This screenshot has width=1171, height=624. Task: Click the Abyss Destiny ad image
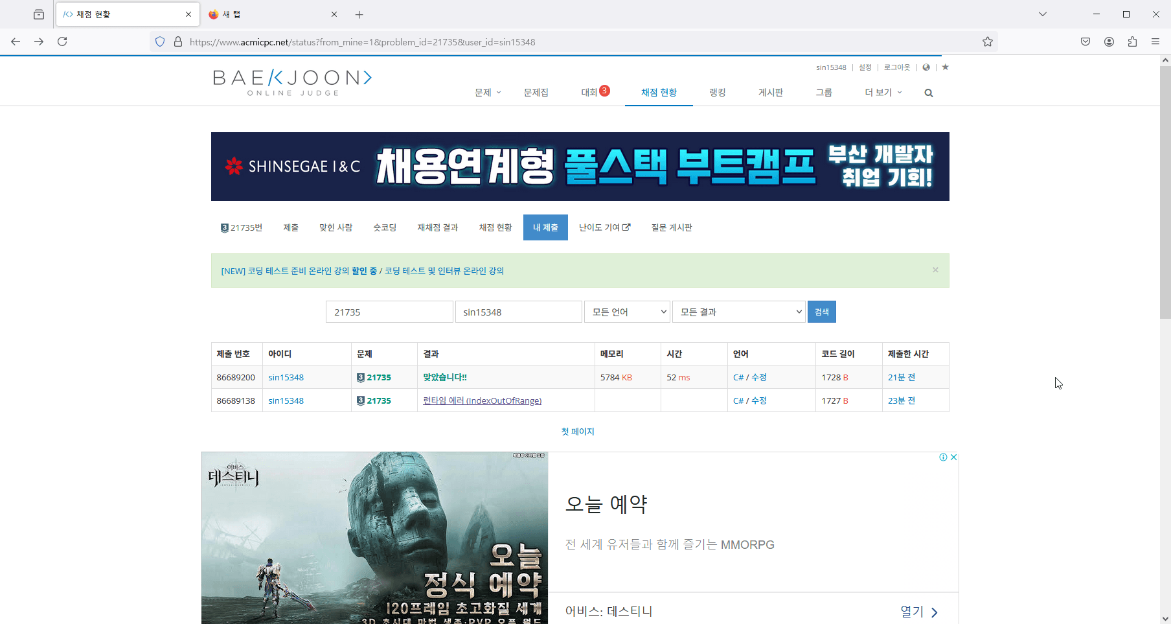click(x=374, y=538)
